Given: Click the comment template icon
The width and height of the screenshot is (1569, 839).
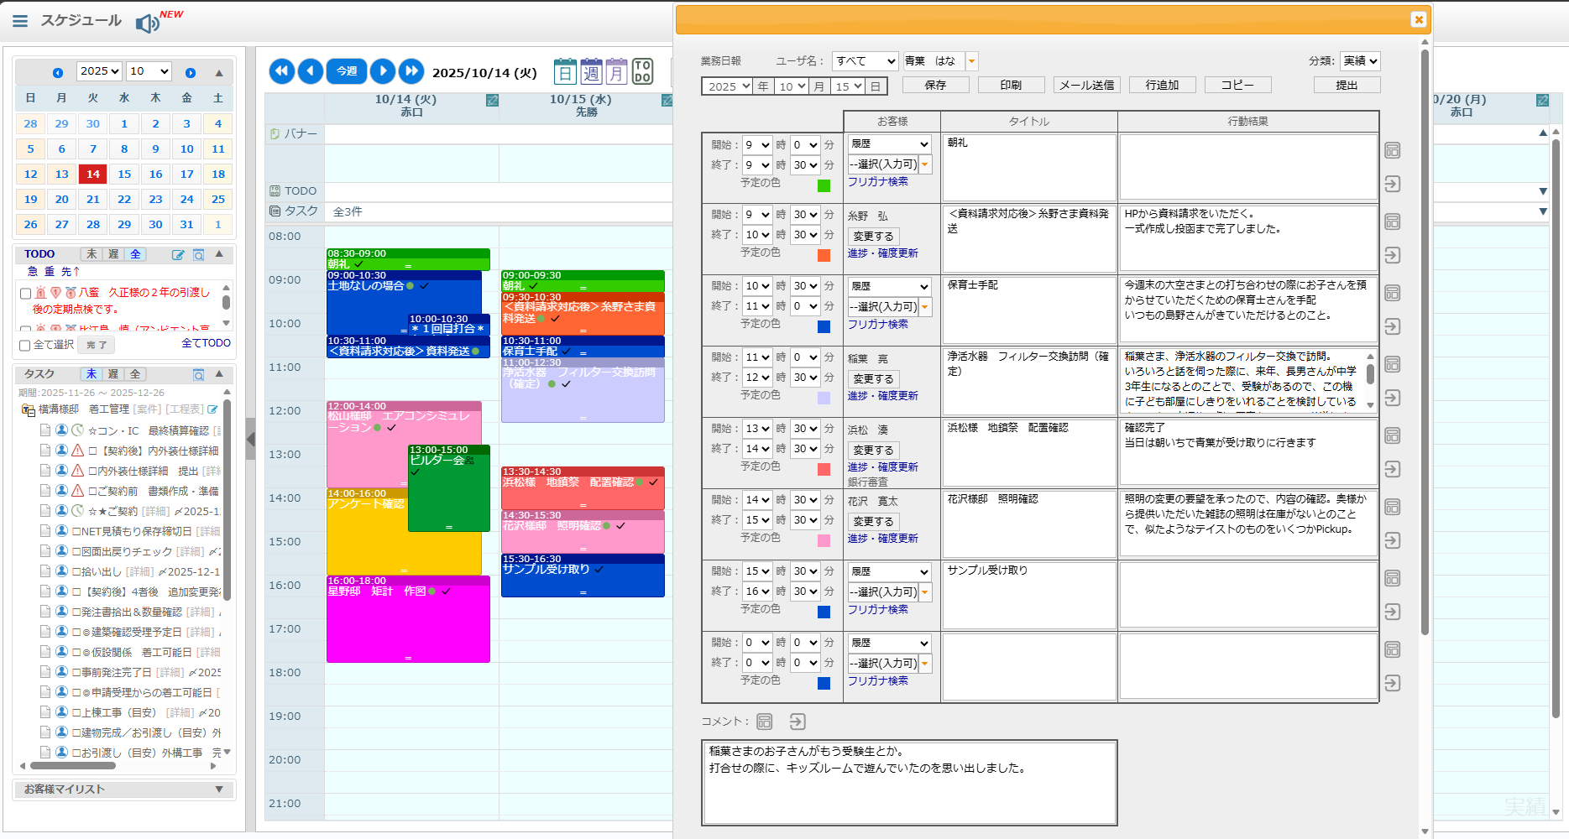Looking at the screenshot, I should click(764, 722).
